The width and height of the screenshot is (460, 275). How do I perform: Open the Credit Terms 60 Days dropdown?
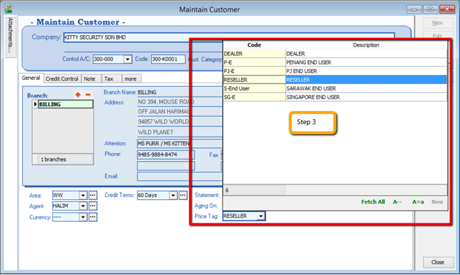174,195
